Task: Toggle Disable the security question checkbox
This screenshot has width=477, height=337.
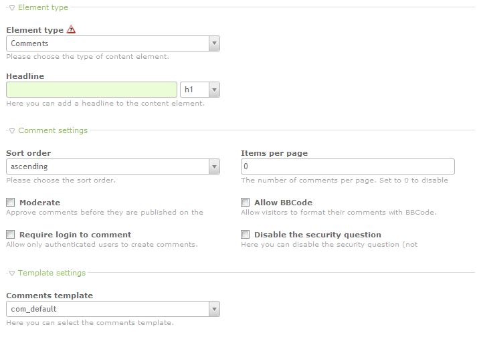Action: 246,235
